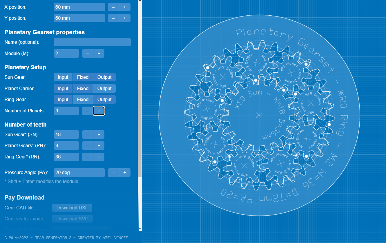The width and height of the screenshot is (386, 243).
Task: Increase Y position with plus button
Action: 125,18
